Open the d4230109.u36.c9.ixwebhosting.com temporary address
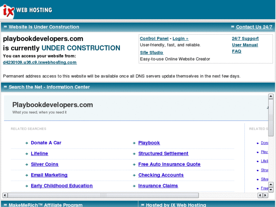The width and height of the screenshot is (276, 207). [x=40, y=62]
